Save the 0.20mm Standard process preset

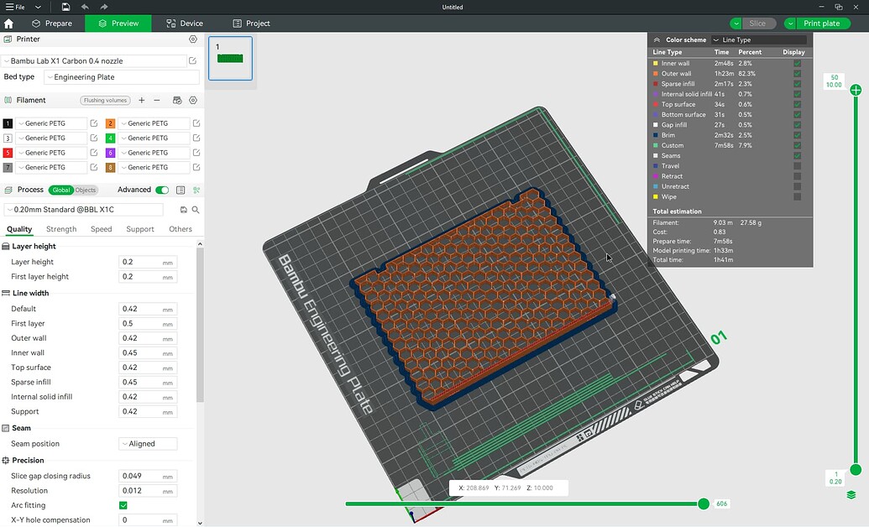coord(183,210)
